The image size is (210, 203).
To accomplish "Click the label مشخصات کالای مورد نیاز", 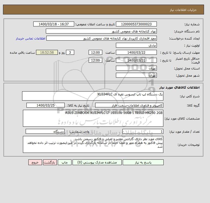I will click(182, 119).
